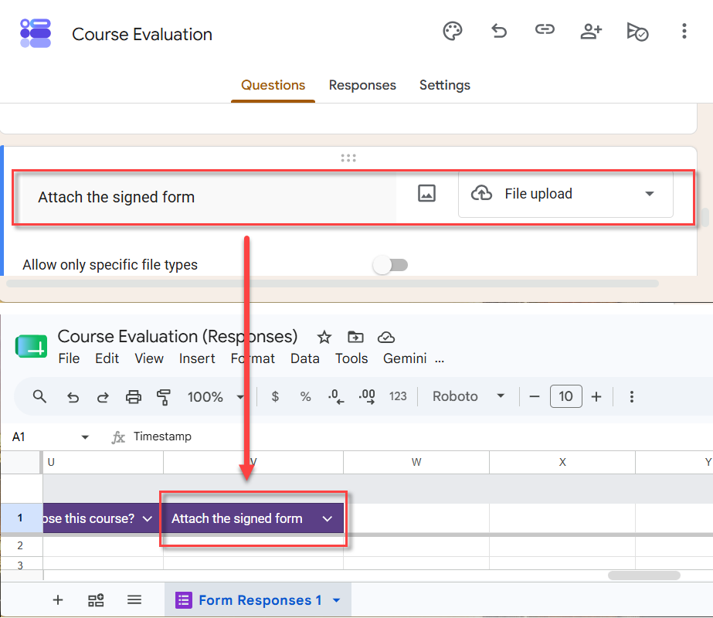Open more toolbar options in Sheets

click(x=632, y=396)
